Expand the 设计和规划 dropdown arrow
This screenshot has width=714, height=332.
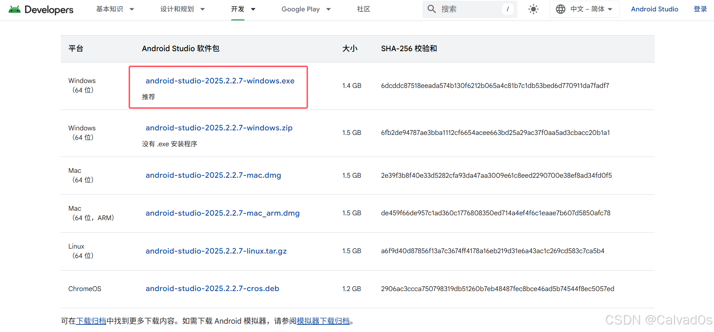point(202,9)
